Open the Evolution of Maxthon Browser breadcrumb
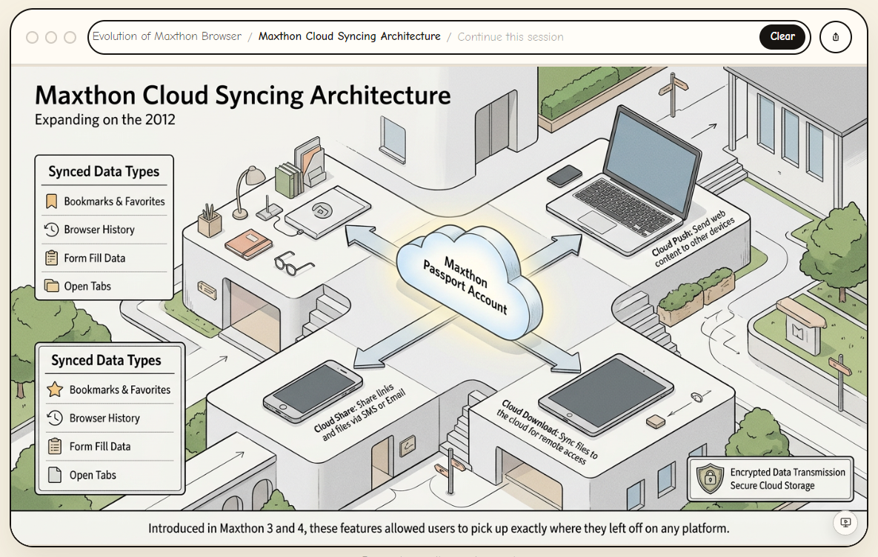This screenshot has width=878, height=557. tap(167, 36)
